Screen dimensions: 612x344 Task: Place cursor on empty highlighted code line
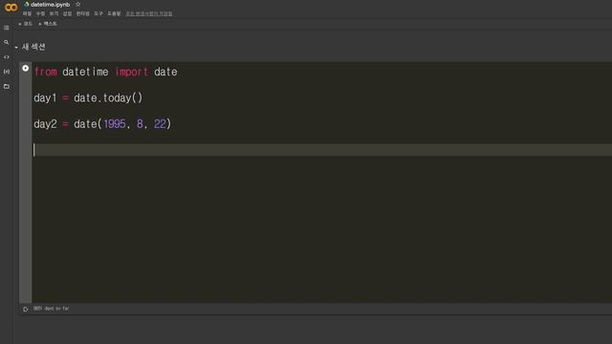tap(322, 150)
